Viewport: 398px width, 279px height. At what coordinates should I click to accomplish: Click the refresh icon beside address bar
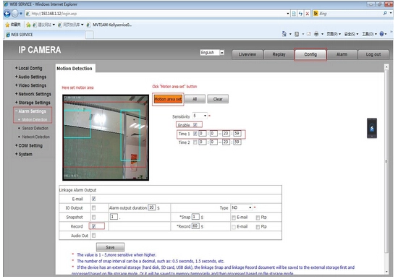tap(300, 14)
